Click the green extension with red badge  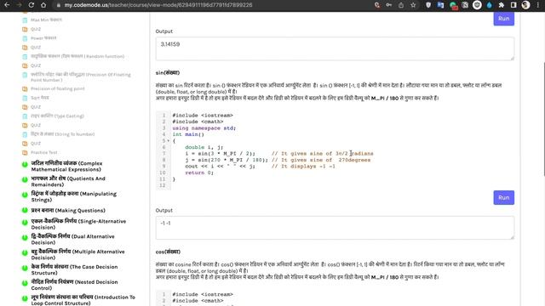[453, 6]
